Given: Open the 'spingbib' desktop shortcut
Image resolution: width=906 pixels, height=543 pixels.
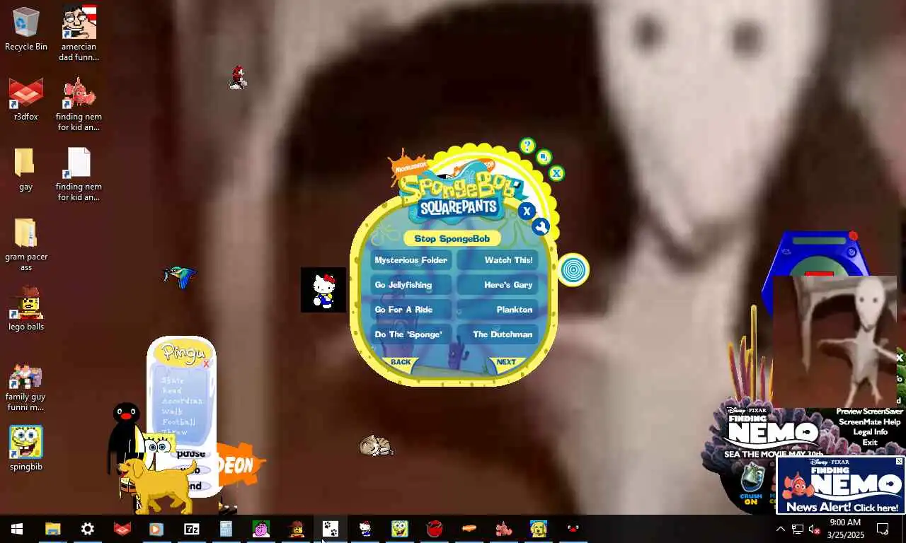Looking at the screenshot, I should [x=26, y=448].
